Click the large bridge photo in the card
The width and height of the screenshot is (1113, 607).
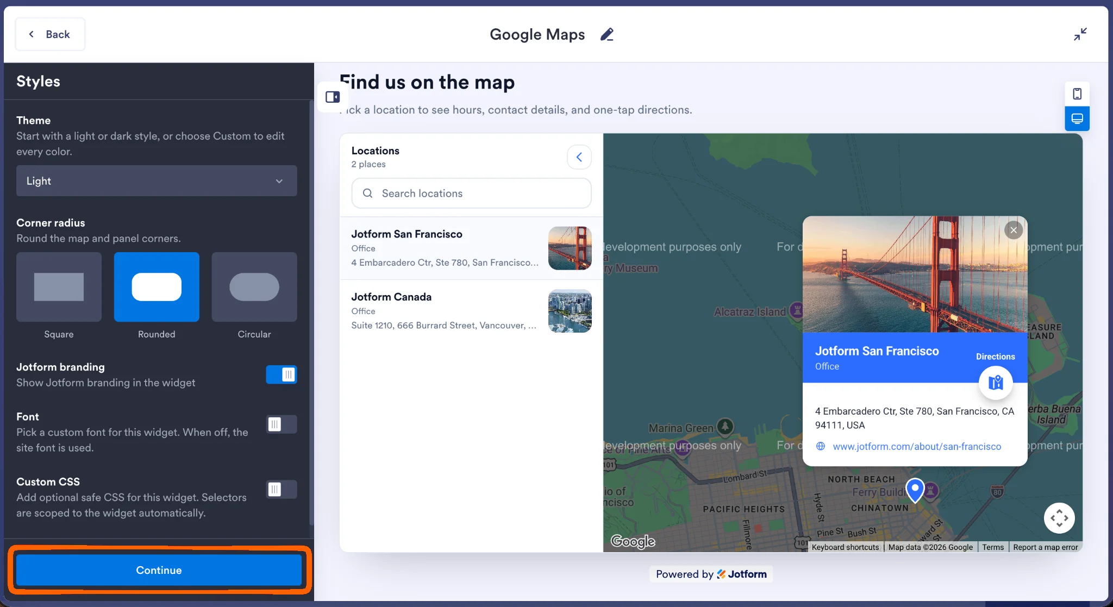click(x=915, y=274)
